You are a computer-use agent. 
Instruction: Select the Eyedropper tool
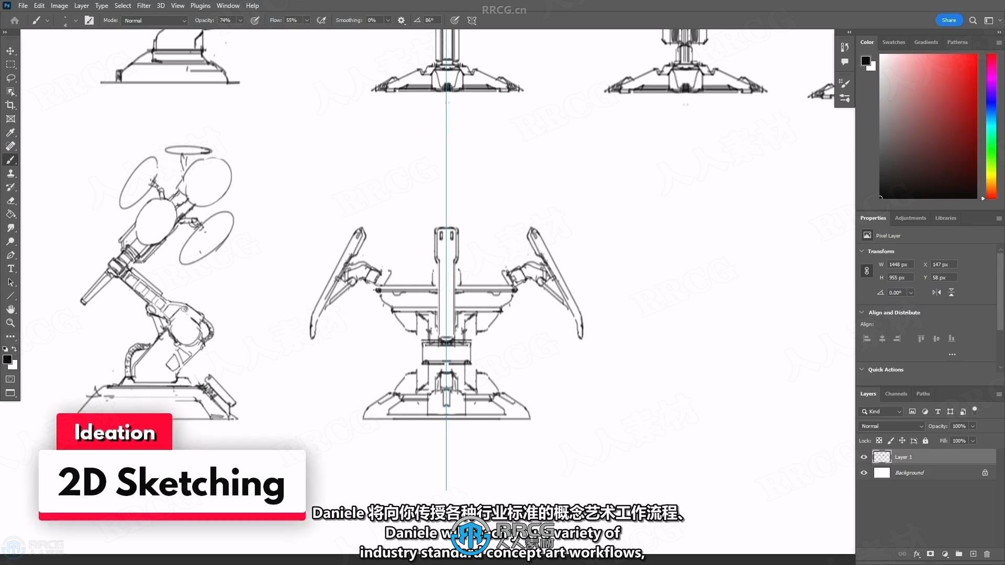point(10,132)
